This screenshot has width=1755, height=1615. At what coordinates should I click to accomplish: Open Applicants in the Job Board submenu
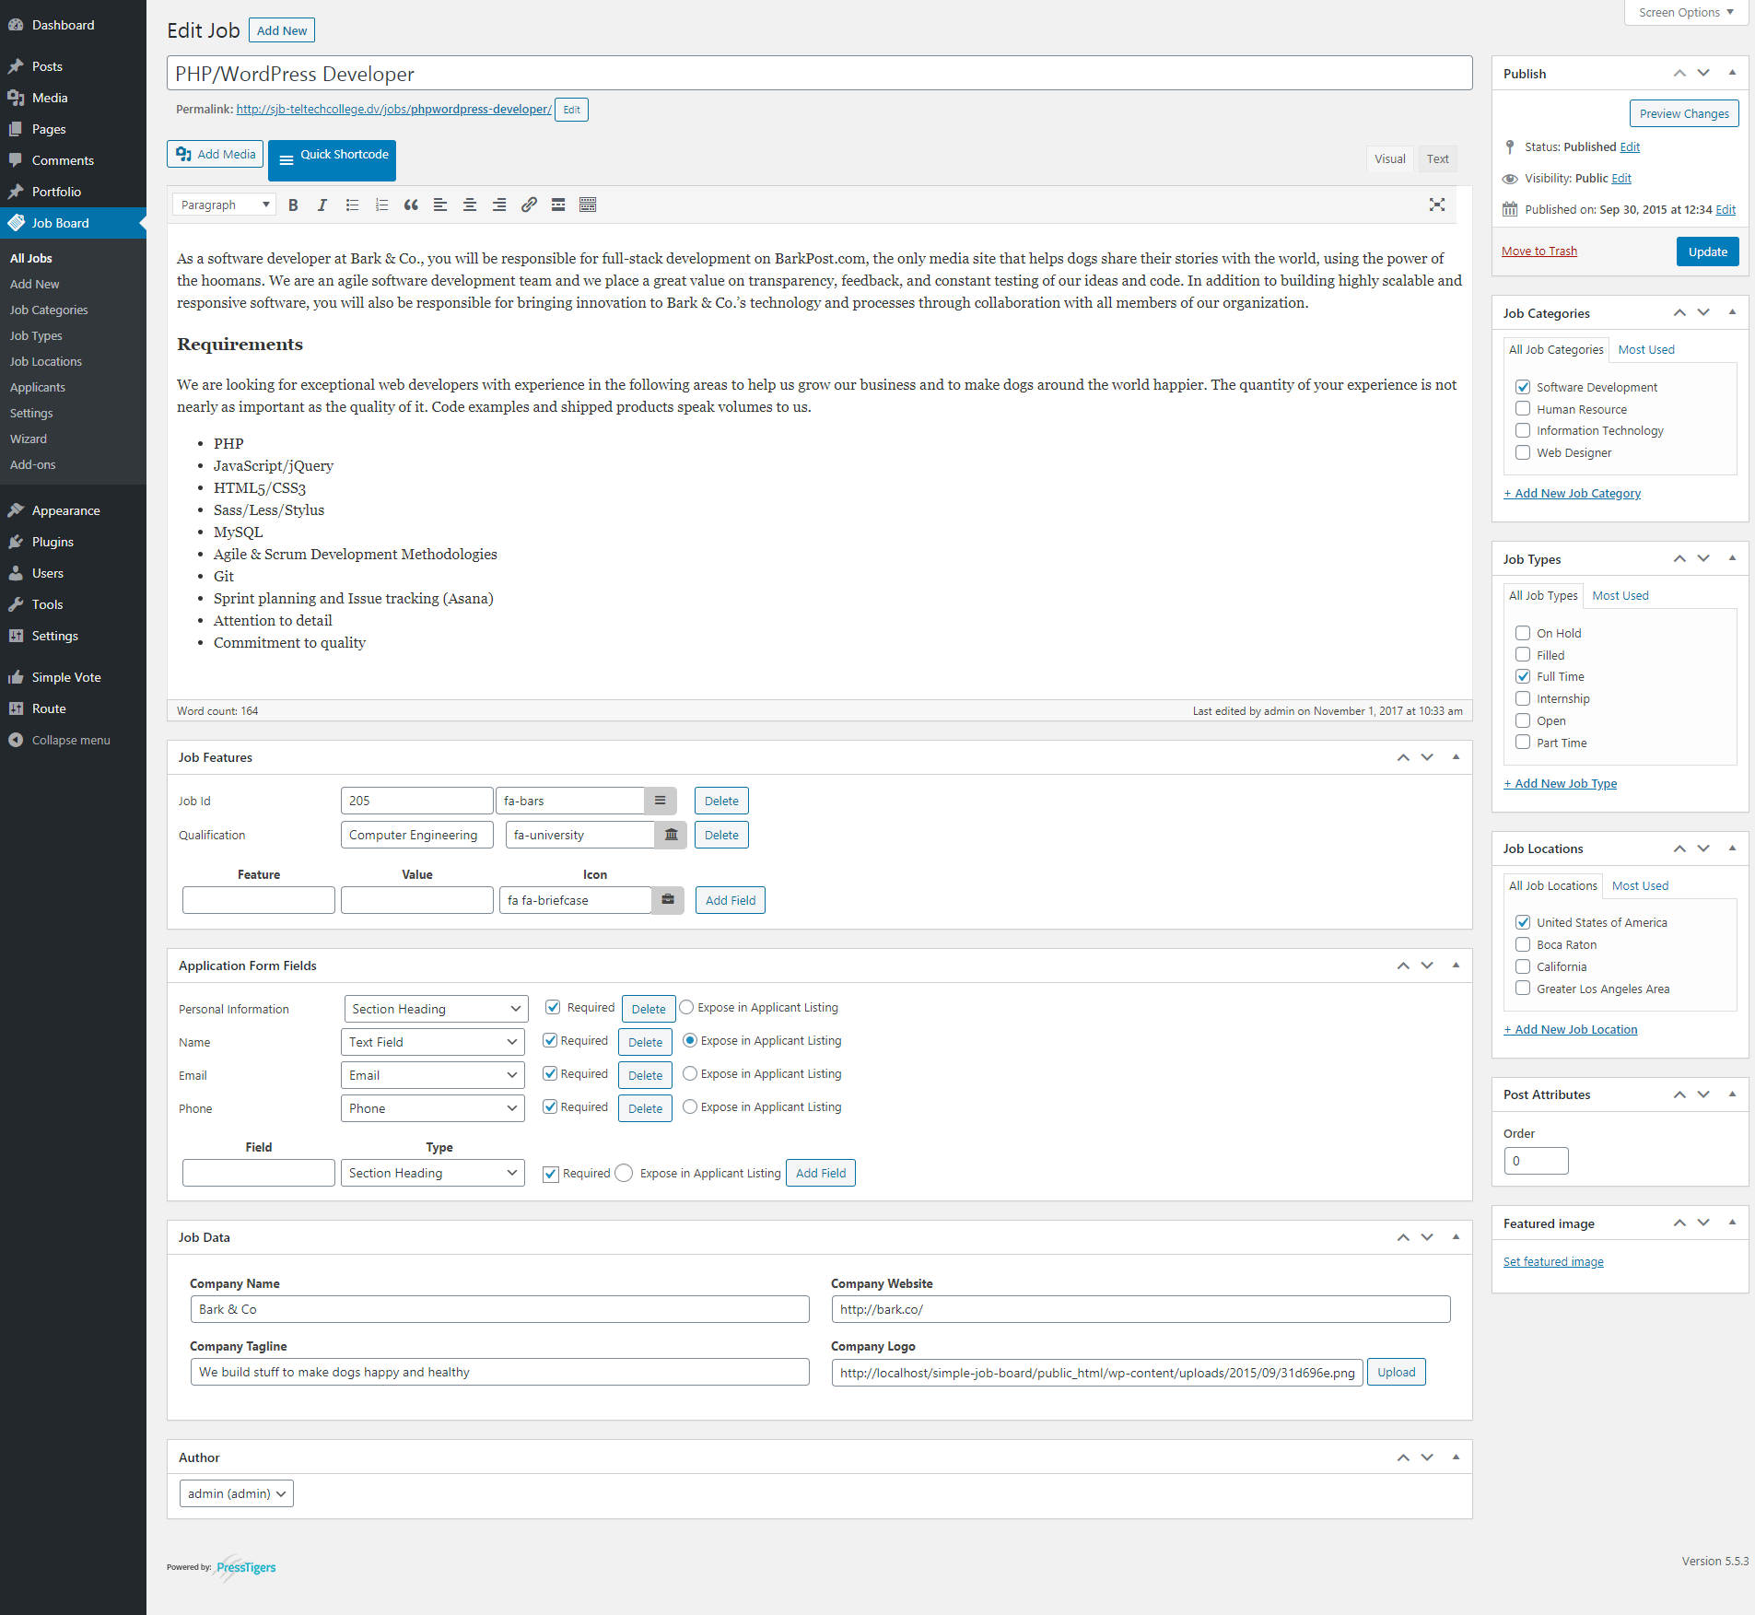[38, 387]
